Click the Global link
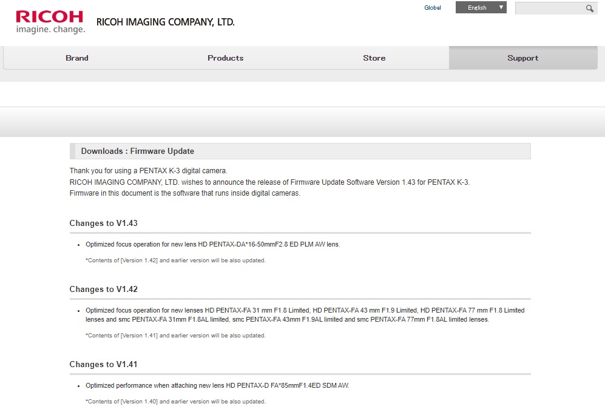Screen dimensions: 605x418 [x=432, y=8]
